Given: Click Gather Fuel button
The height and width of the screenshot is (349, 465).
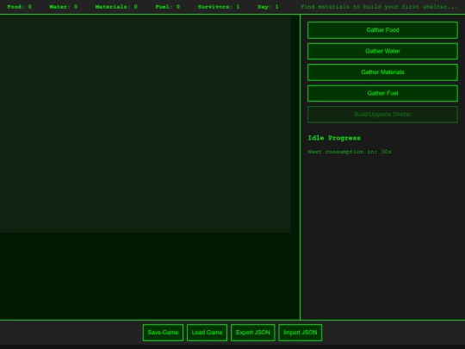Looking at the screenshot, I should [382, 93].
